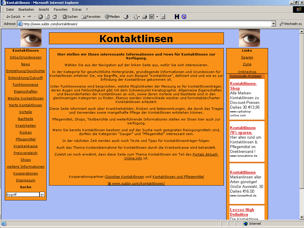This screenshot has height=228, width=304.
Task: Click the Wechseln zu button
Action: click(291, 24)
